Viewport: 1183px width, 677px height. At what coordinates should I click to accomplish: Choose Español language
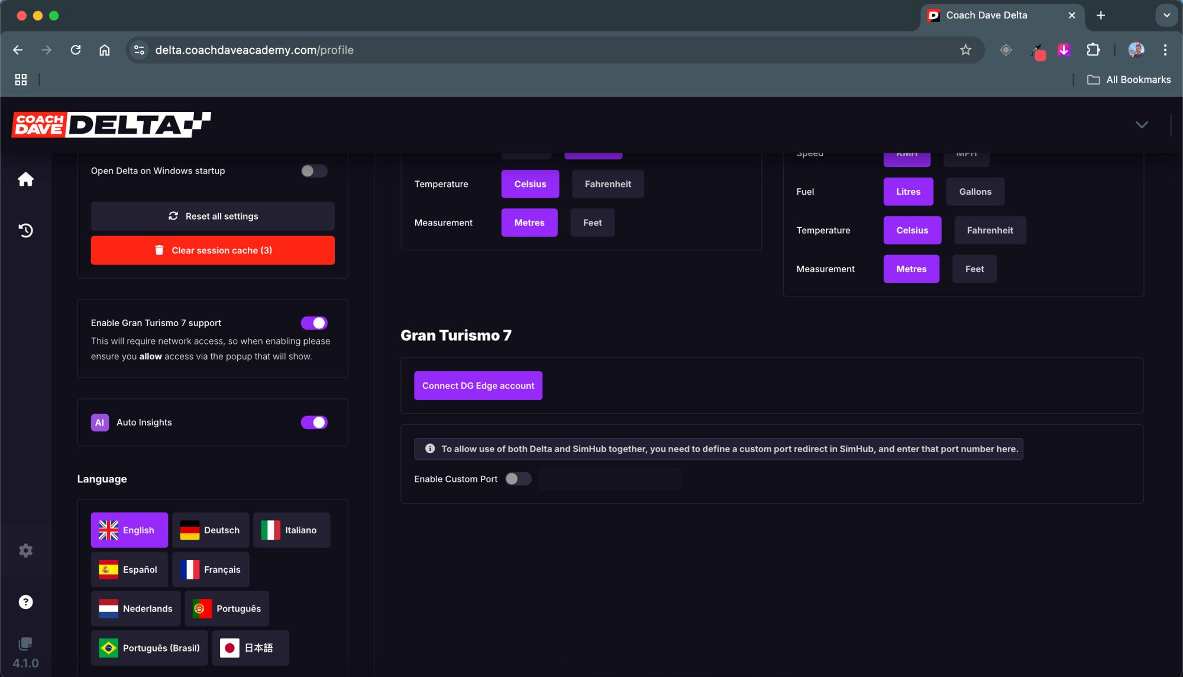[x=129, y=569]
